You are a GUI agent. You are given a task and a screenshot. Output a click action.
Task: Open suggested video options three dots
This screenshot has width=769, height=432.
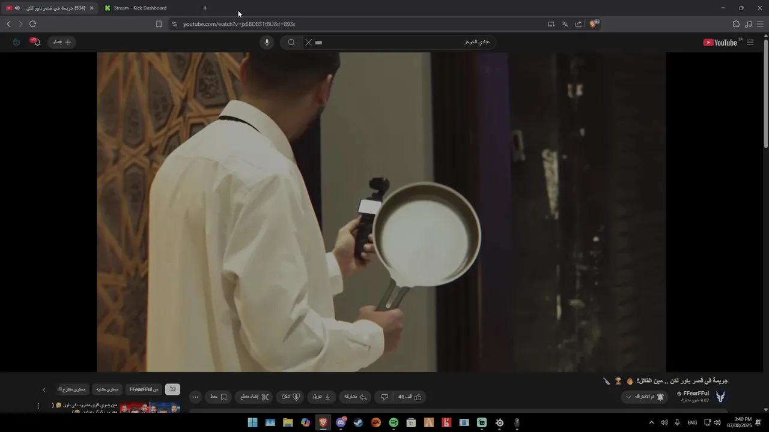[x=38, y=406]
